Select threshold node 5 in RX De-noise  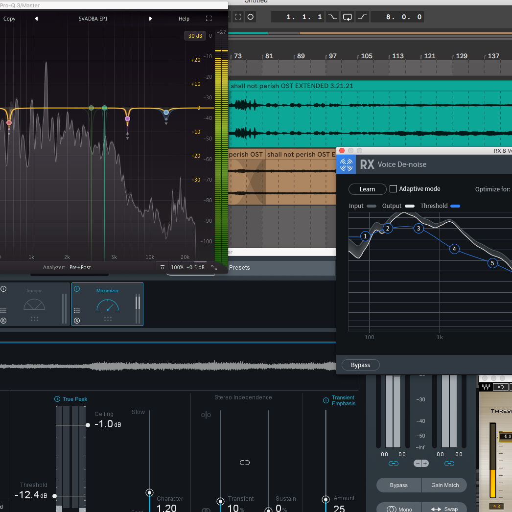click(x=492, y=263)
